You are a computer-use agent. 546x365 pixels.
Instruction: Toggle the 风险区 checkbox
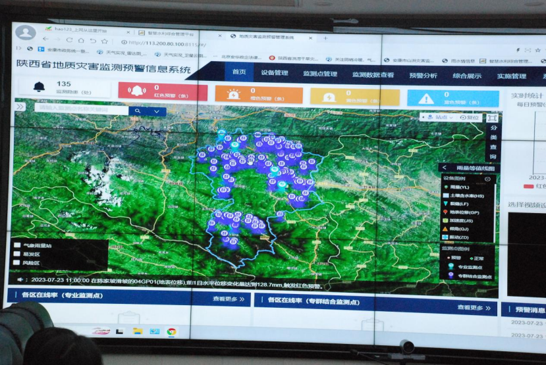point(17,262)
